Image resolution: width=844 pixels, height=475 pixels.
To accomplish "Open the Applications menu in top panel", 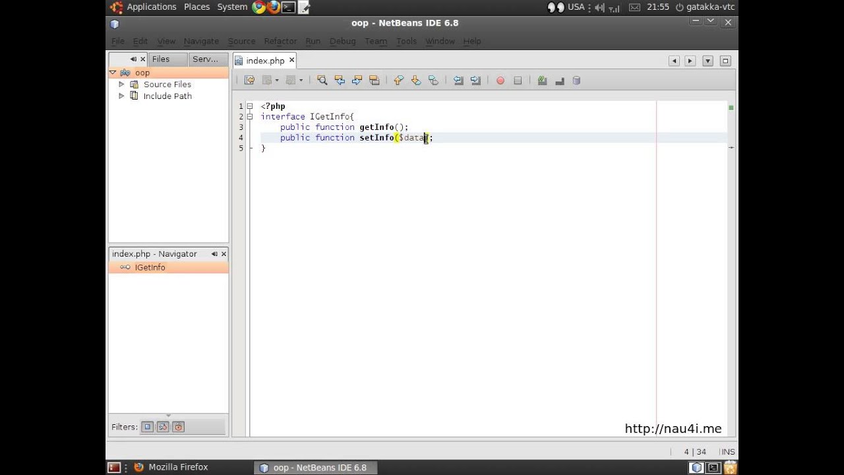I will (152, 7).
